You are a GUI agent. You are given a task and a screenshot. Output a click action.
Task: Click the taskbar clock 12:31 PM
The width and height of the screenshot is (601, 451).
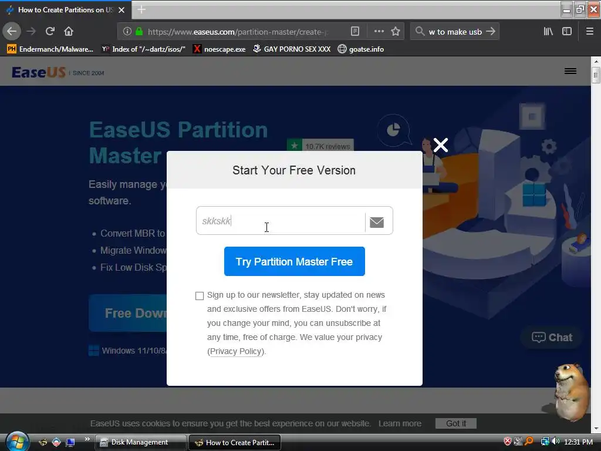coord(579,442)
